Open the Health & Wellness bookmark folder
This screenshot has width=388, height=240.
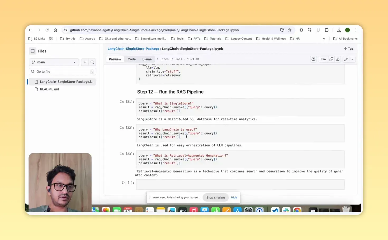(x=271, y=39)
